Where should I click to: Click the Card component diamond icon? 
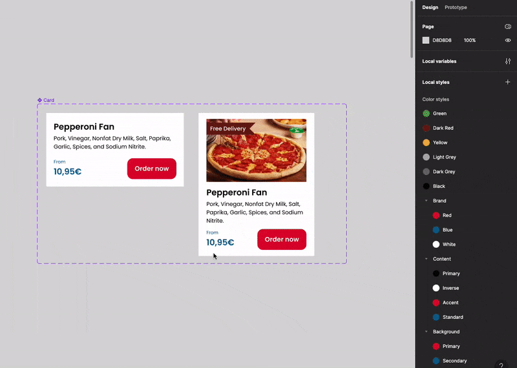click(x=39, y=100)
